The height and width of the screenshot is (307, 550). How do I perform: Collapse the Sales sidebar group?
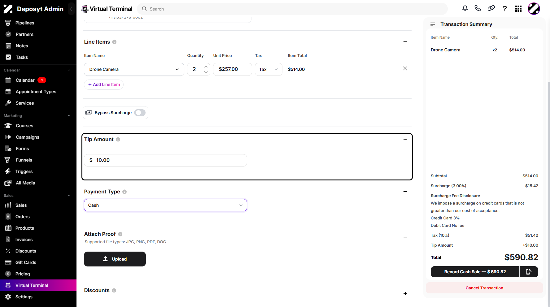[x=69, y=196]
